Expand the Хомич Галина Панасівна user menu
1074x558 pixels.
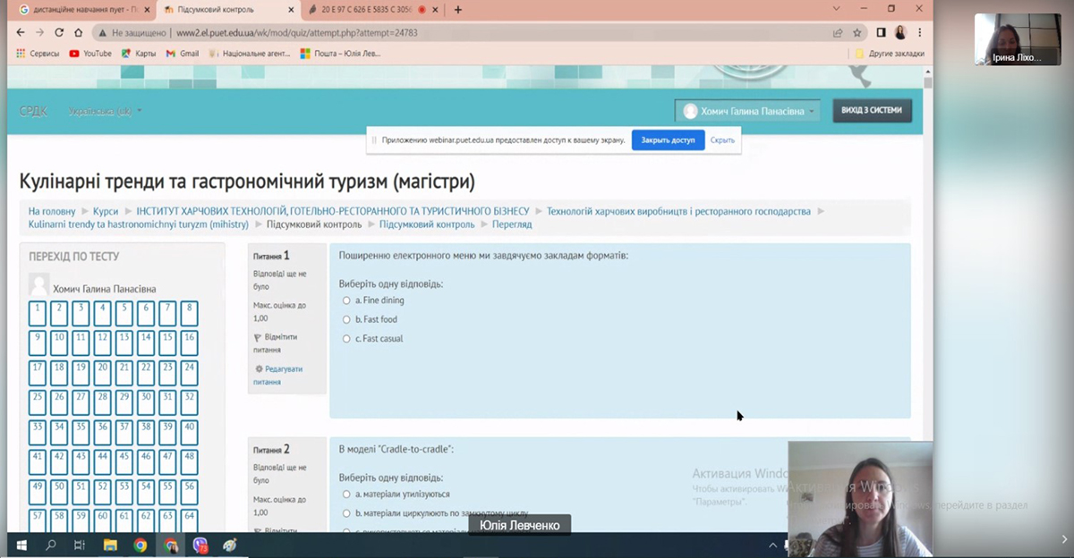point(746,111)
